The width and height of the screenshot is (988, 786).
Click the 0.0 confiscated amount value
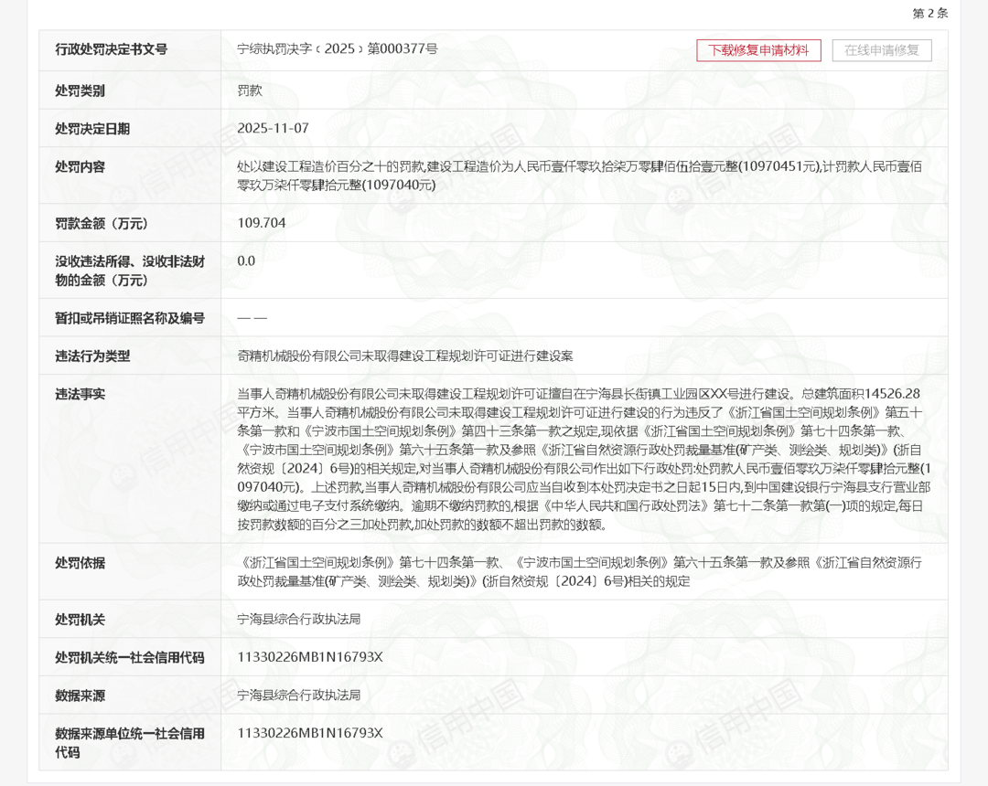point(246,261)
